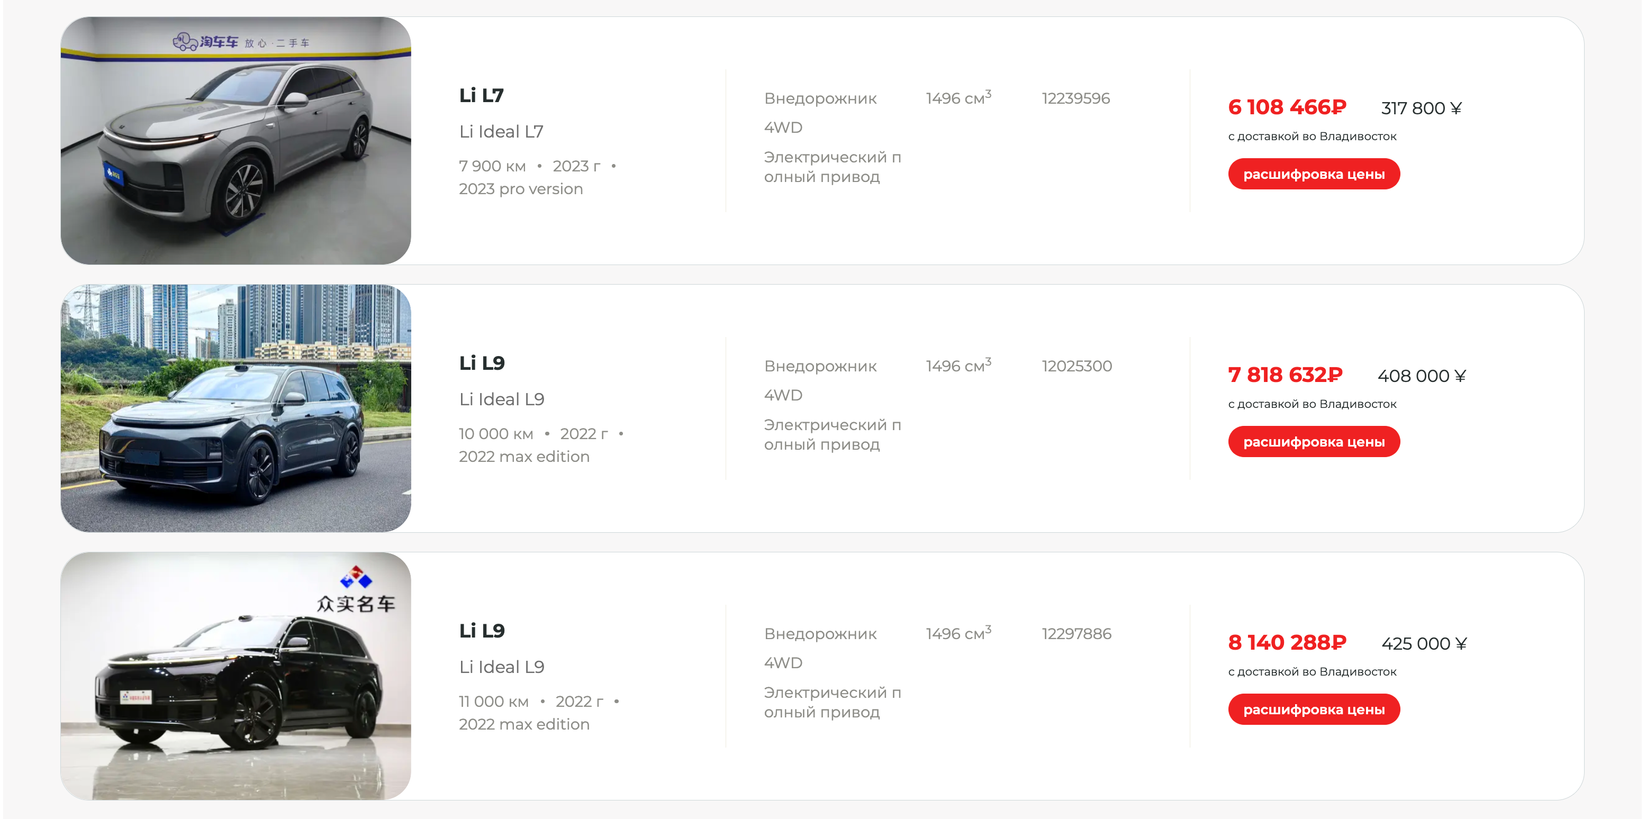Open the Li L9 title above 10 000 км
This screenshot has width=1646, height=819.
tap(482, 363)
